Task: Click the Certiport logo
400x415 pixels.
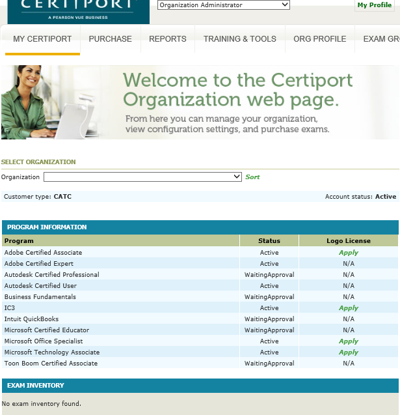Action: click(x=79, y=12)
